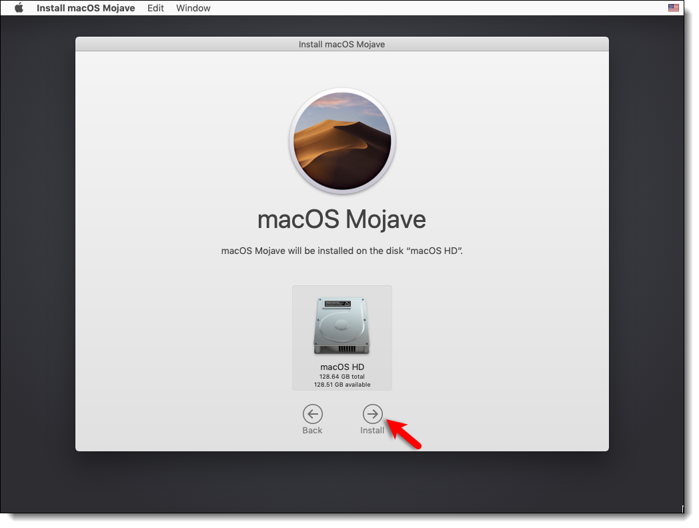The height and width of the screenshot is (528, 699).
Task: Click the label sticker on the drive icon
Action: [x=337, y=304]
